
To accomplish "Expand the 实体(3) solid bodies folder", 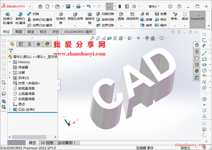I will [10, 78].
